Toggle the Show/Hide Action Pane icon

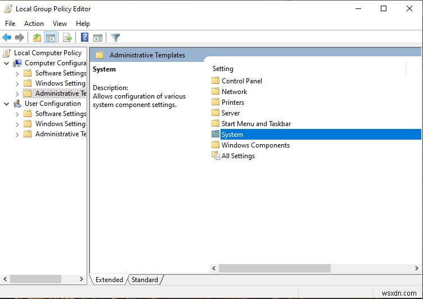(x=98, y=38)
